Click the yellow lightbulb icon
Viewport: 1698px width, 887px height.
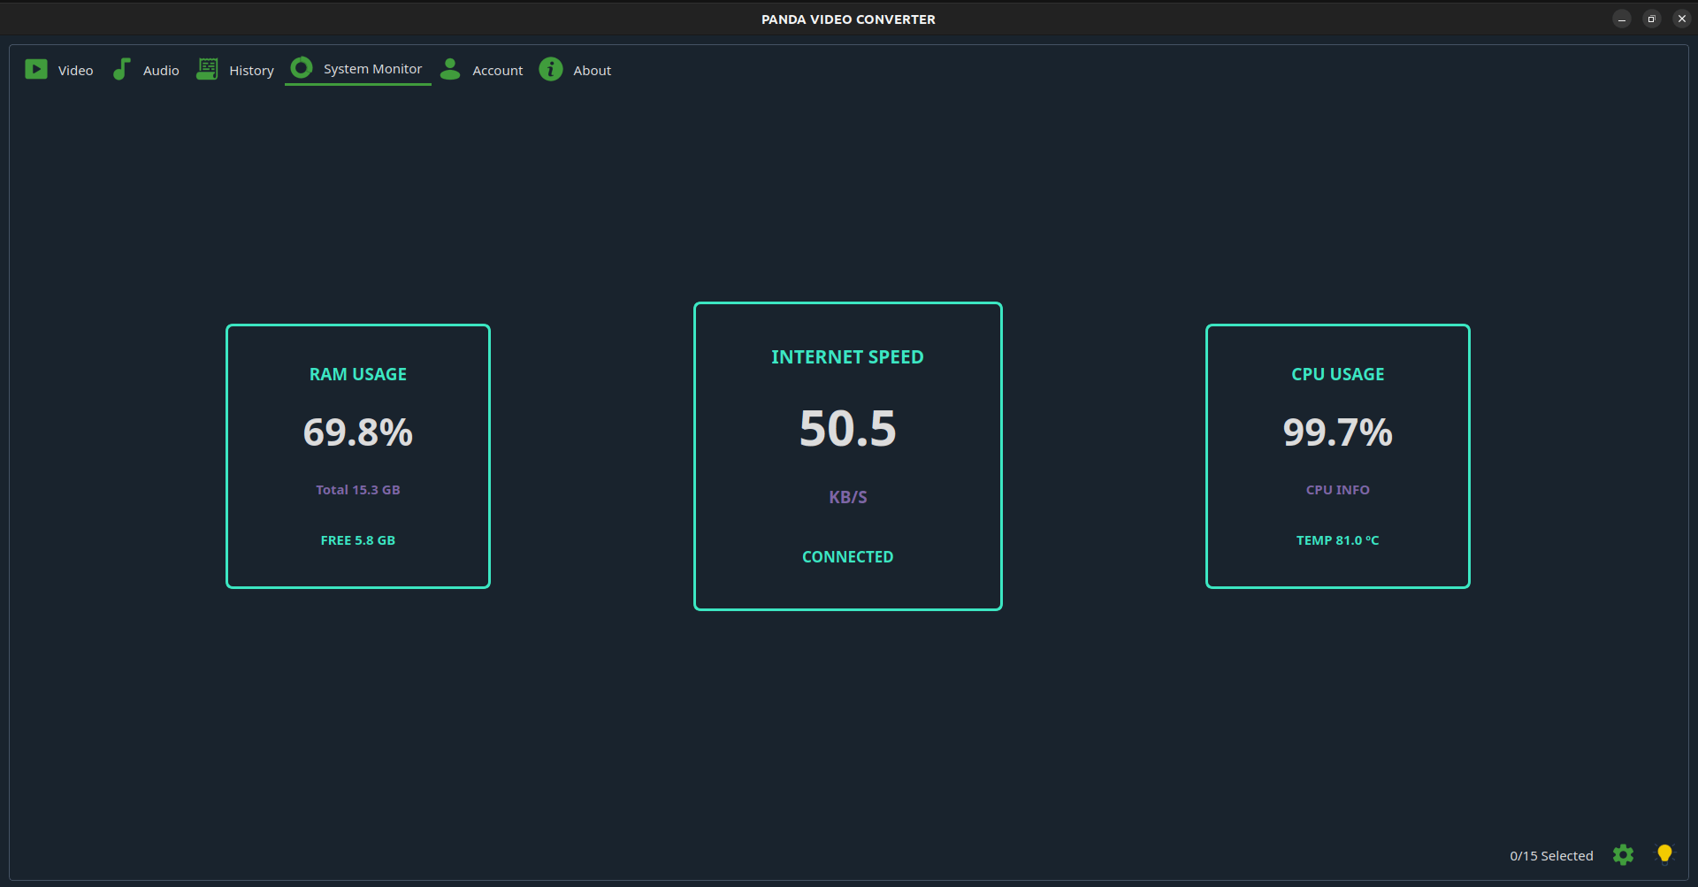[x=1664, y=853]
